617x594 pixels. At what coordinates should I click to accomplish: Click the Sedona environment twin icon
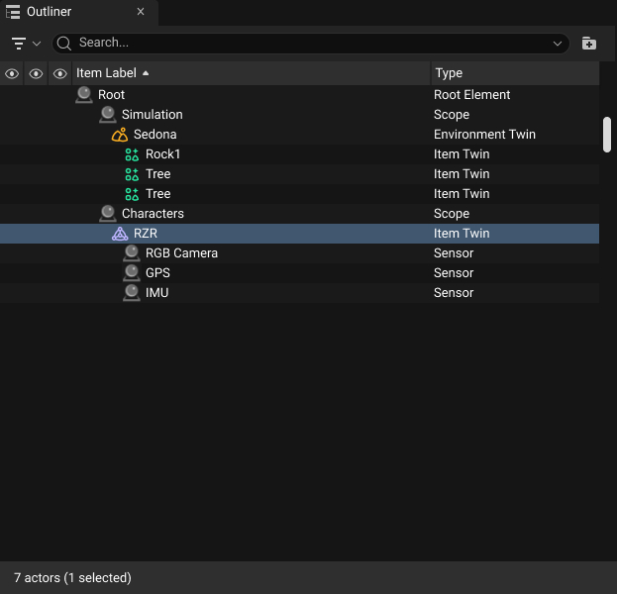[x=120, y=135]
